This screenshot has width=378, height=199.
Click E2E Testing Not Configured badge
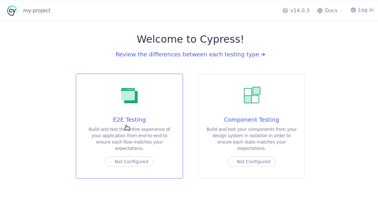[x=129, y=161]
